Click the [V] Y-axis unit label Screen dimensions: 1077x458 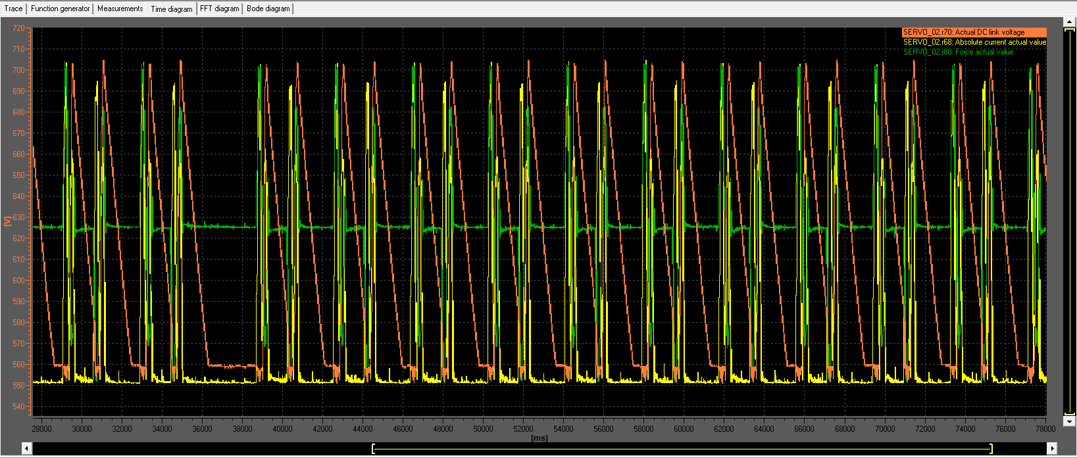pyautogui.click(x=7, y=221)
